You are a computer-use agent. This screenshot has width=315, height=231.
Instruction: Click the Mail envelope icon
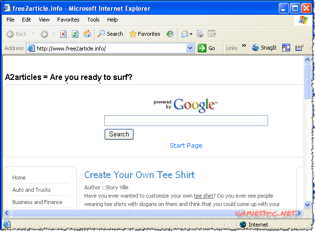click(184, 34)
